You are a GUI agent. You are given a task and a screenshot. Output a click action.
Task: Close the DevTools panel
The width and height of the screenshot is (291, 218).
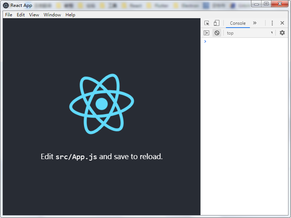click(x=282, y=23)
